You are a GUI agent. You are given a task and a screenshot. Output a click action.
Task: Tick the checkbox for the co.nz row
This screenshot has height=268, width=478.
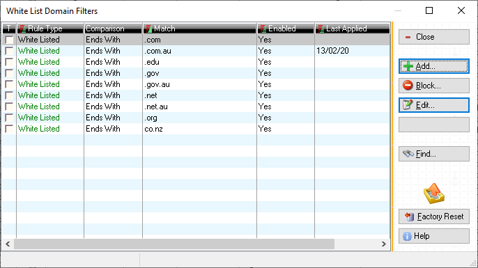pyautogui.click(x=10, y=129)
